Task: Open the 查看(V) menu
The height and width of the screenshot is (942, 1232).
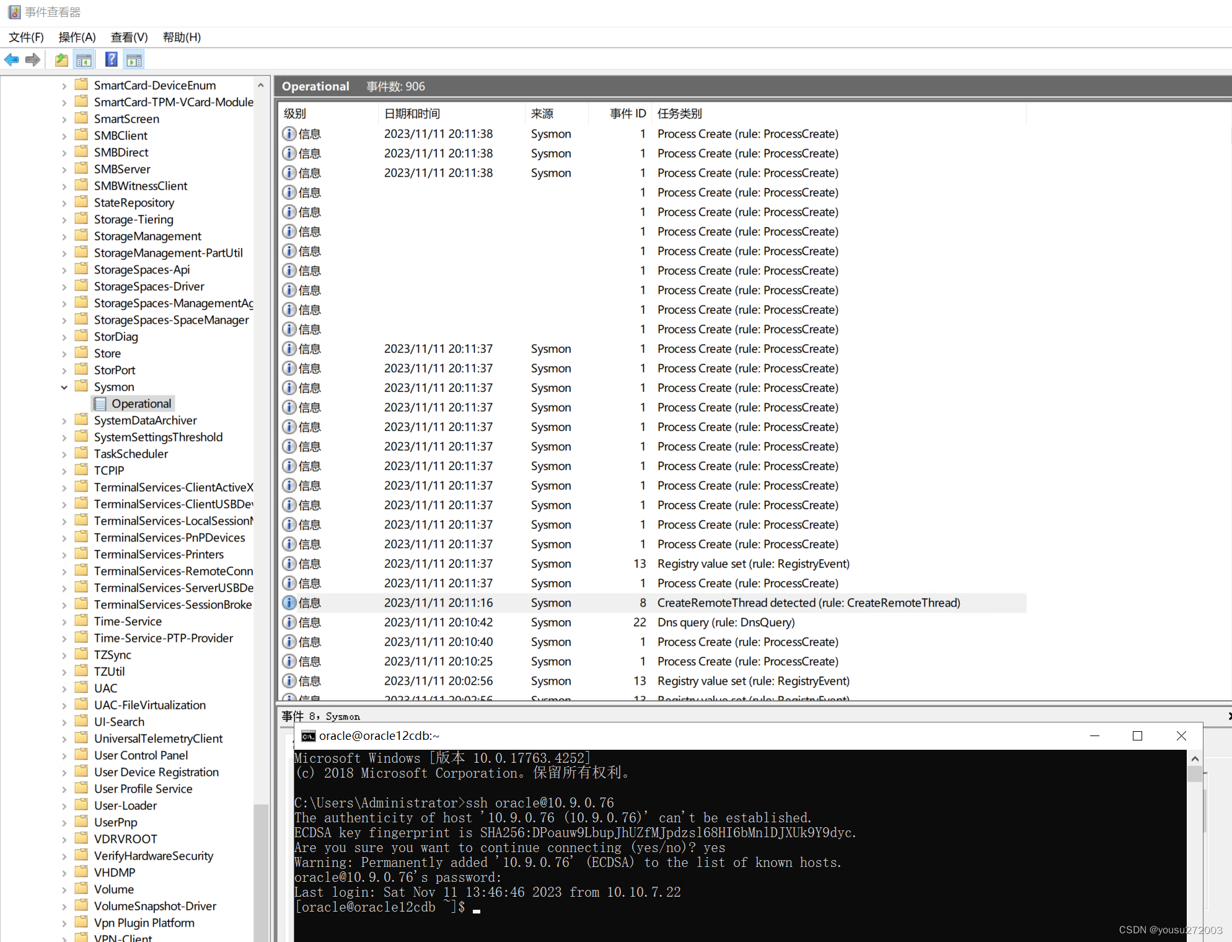Action: pos(129,37)
